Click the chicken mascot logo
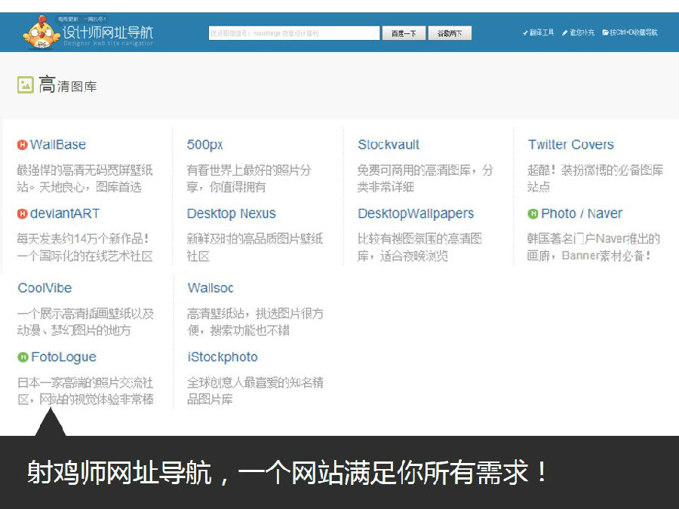 pos(41,32)
